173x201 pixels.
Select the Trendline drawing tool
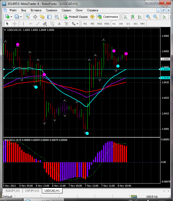point(38,24)
